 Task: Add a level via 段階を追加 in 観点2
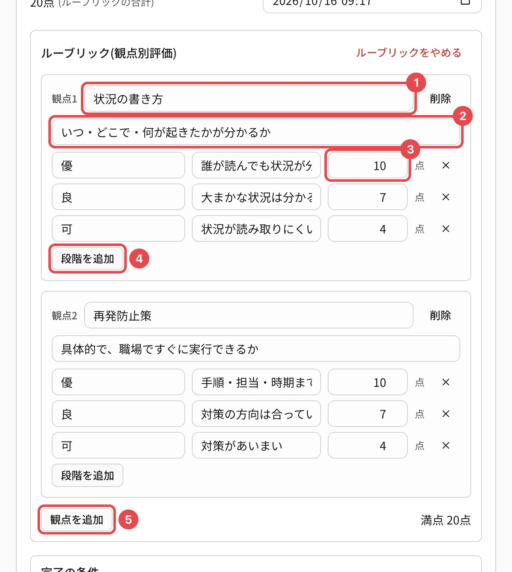88,476
